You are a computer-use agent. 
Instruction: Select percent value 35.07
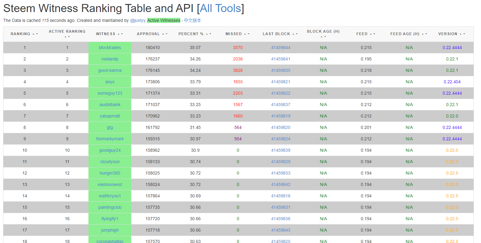pyautogui.click(x=195, y=47)
